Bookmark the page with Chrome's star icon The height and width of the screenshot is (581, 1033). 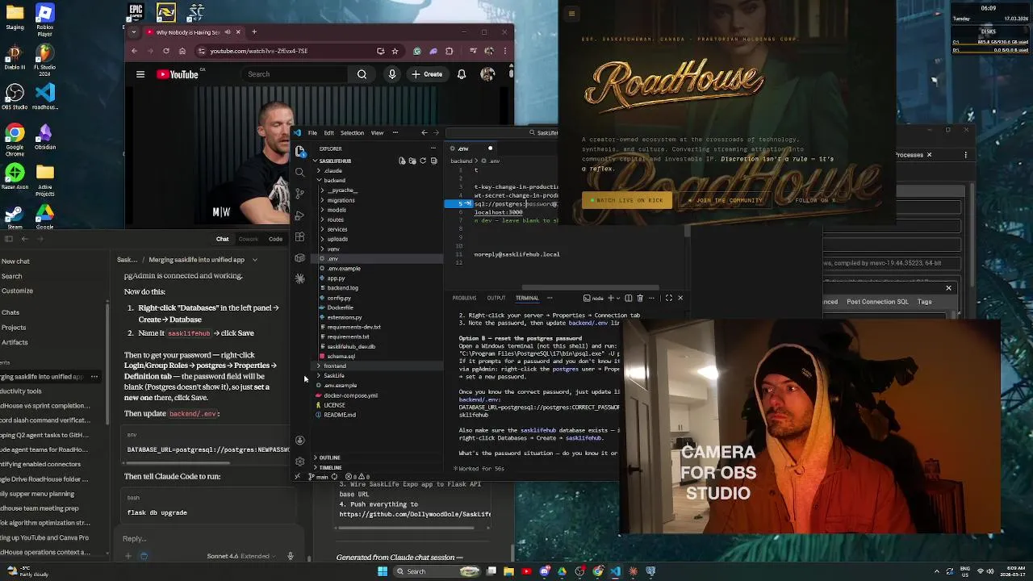point(395,51)
